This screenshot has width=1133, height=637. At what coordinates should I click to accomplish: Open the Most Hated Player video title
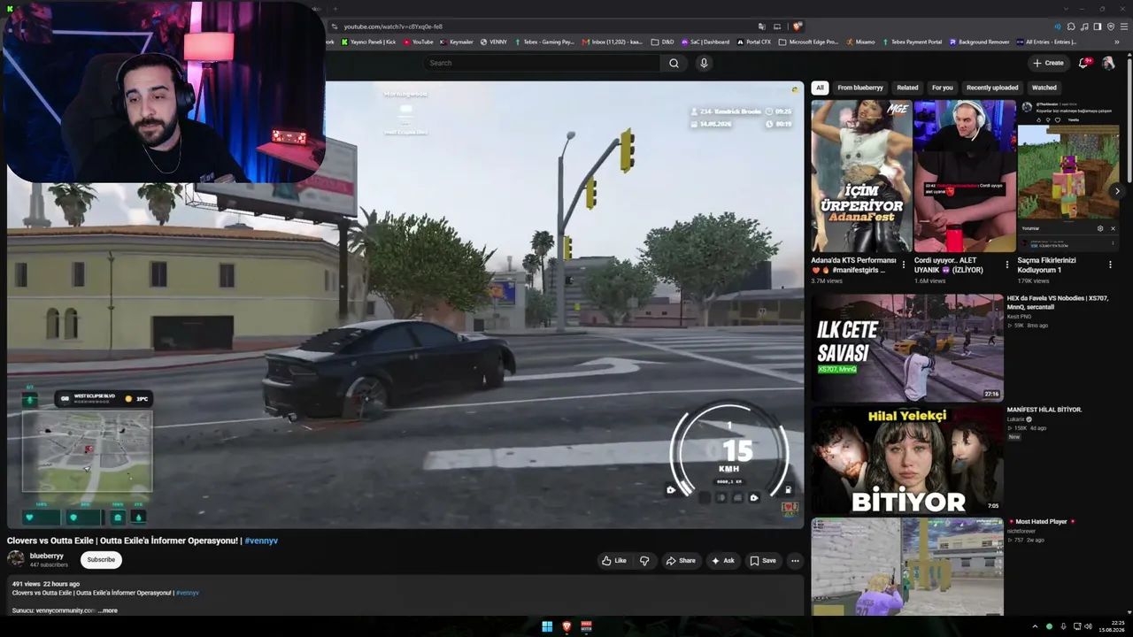click(x=1041, y=522)
